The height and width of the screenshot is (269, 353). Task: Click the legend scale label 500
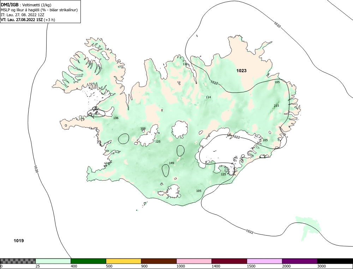(x=109, y=266)
